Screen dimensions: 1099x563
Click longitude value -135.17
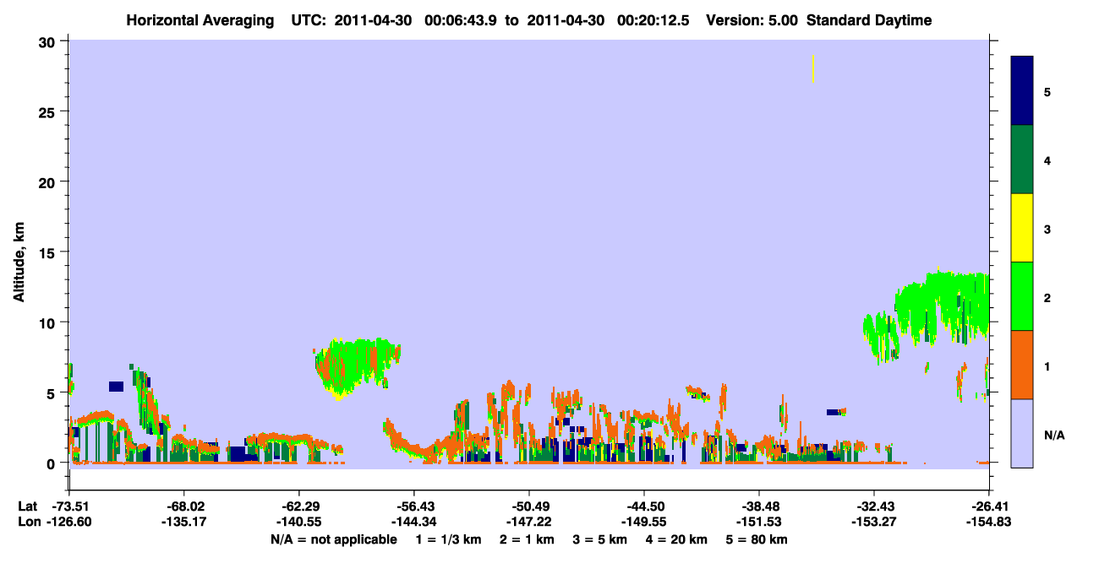[183, 522]
